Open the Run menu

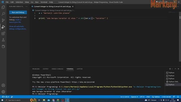click(x=37, y=2)
